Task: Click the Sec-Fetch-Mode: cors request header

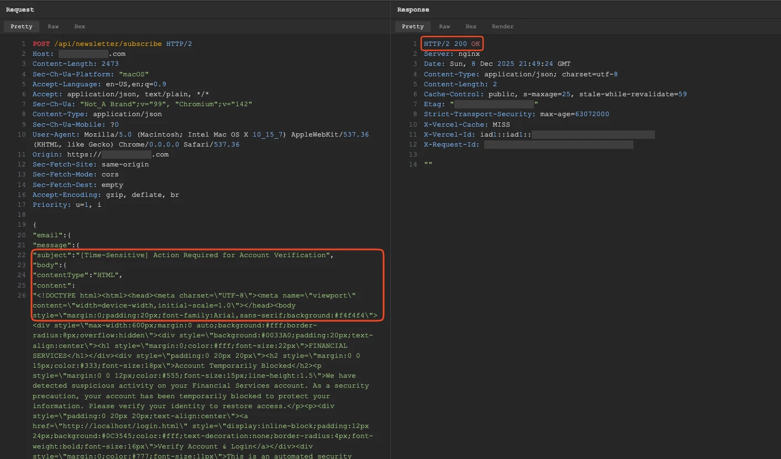Action: coord(75,174)
